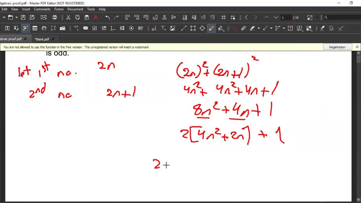
Task: Toggle the active Pencil tool
Action: click(x=211, y=28)
